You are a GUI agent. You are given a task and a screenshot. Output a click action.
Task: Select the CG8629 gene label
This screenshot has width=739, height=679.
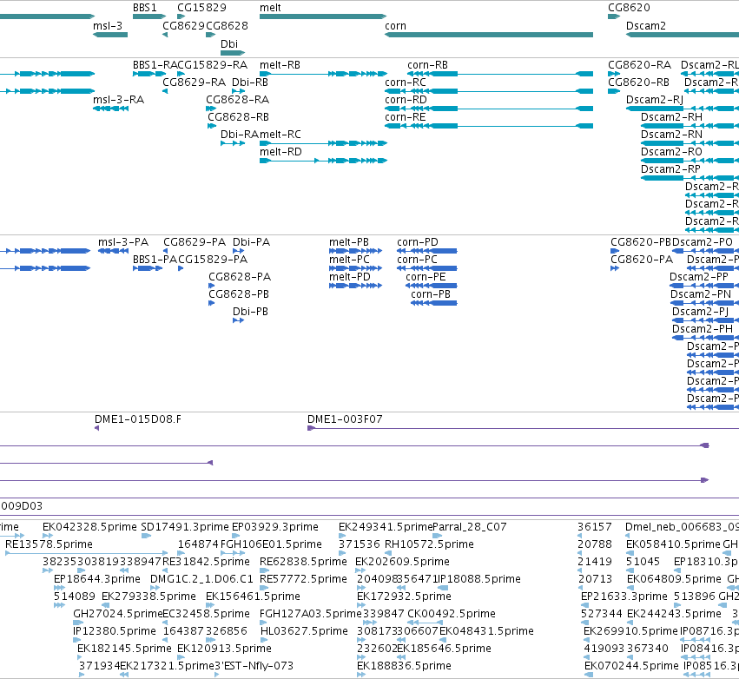(x=184, y=26)
